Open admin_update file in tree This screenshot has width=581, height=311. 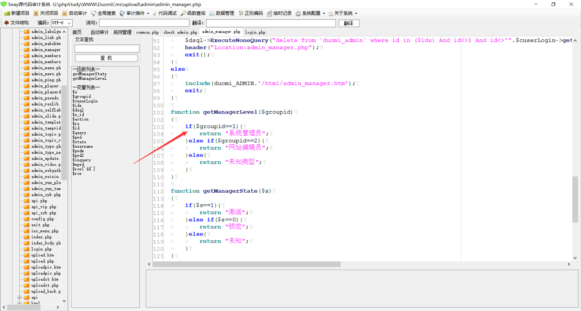[x=45, y=158]
